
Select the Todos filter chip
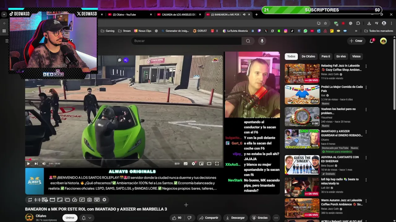point(291,56)
